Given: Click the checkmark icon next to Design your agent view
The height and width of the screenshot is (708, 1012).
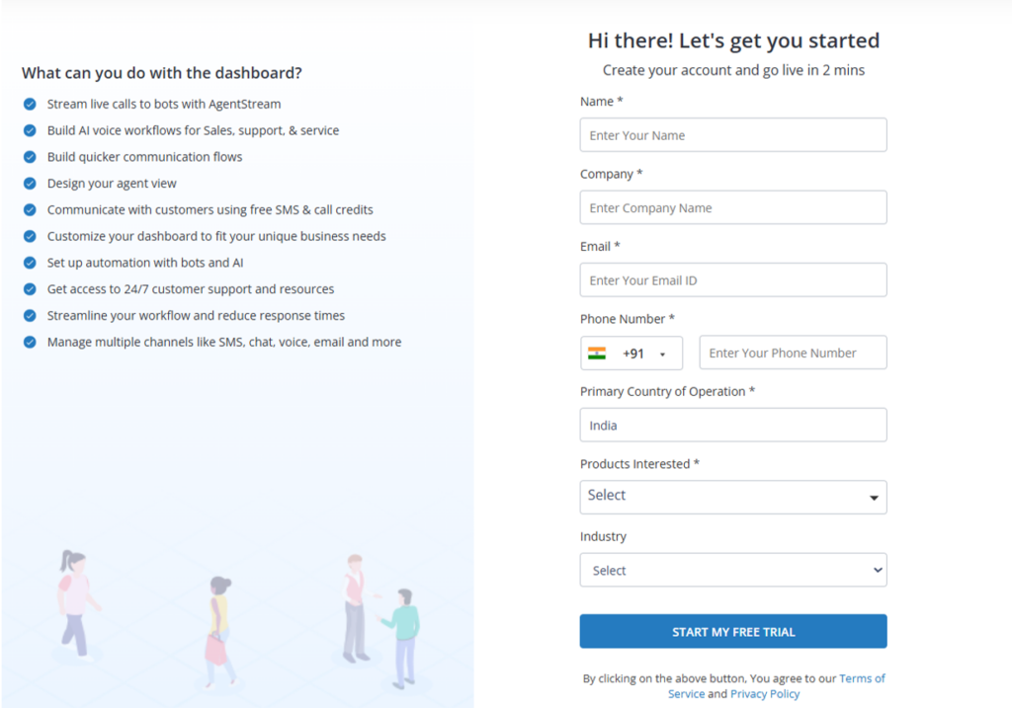Looking at the screenshot, I should (31, 184).
